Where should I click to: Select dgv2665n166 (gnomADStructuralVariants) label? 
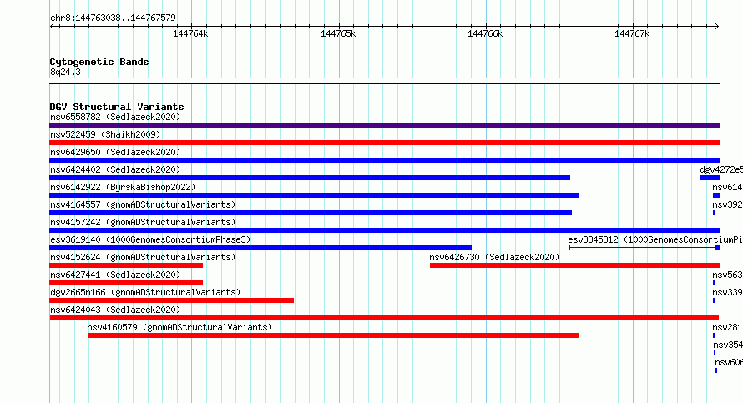145,292
